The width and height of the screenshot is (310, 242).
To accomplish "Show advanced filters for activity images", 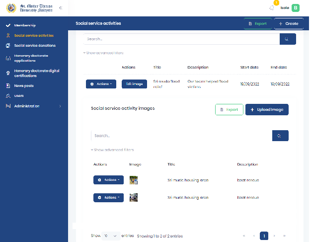I will tap(112, 150).
